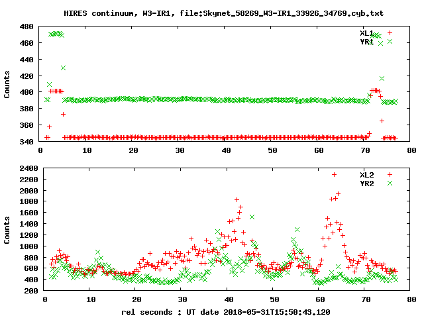Click the 1600 tick label on lower plot
Screen dimensions: 424x318
pyautogui.click(x=28, y=213)
